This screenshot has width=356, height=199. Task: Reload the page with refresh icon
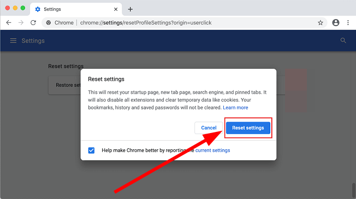[33, 23]
